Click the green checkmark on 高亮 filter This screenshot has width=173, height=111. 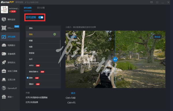[54, 34]
